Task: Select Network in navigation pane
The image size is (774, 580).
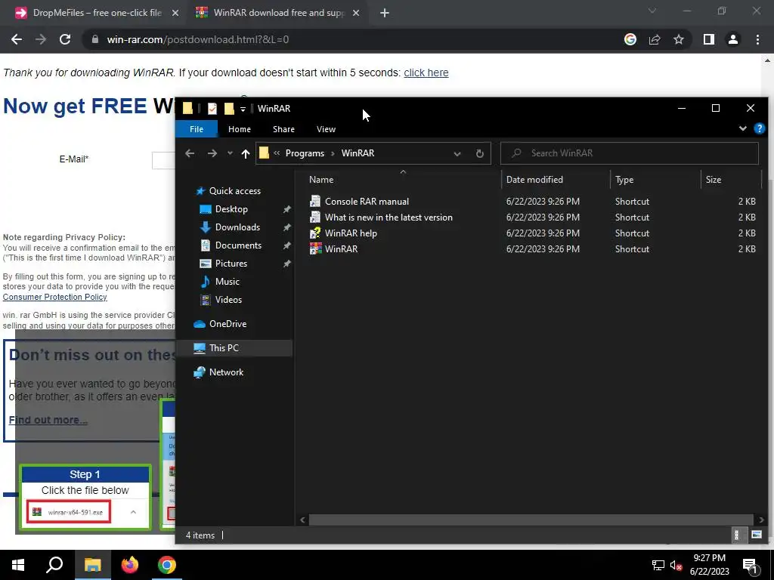Action: 226,372
